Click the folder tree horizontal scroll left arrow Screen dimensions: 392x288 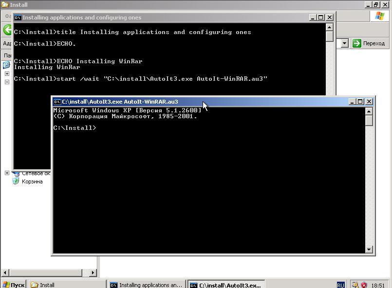[x=5, y=272]
